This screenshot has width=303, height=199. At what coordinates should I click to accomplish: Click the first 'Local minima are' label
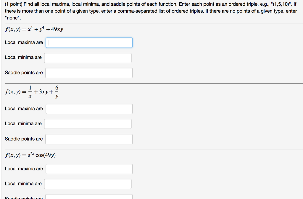tap(23, 57)
